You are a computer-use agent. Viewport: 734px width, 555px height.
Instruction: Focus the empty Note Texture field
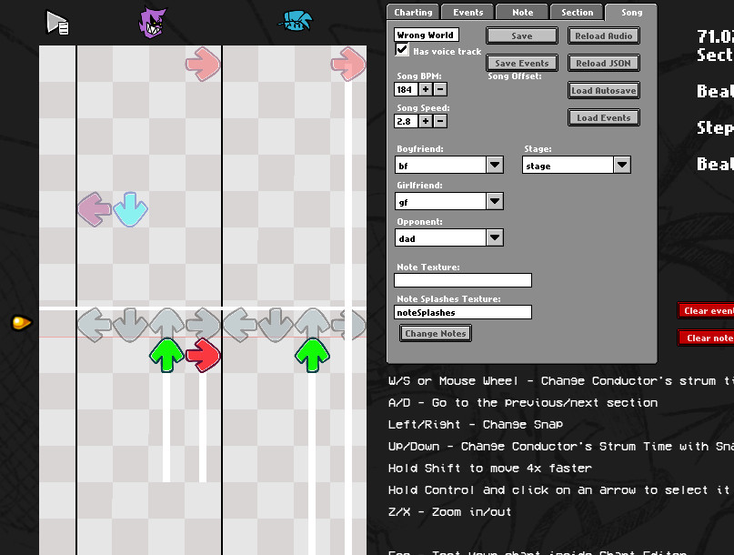tap(463, 280)
